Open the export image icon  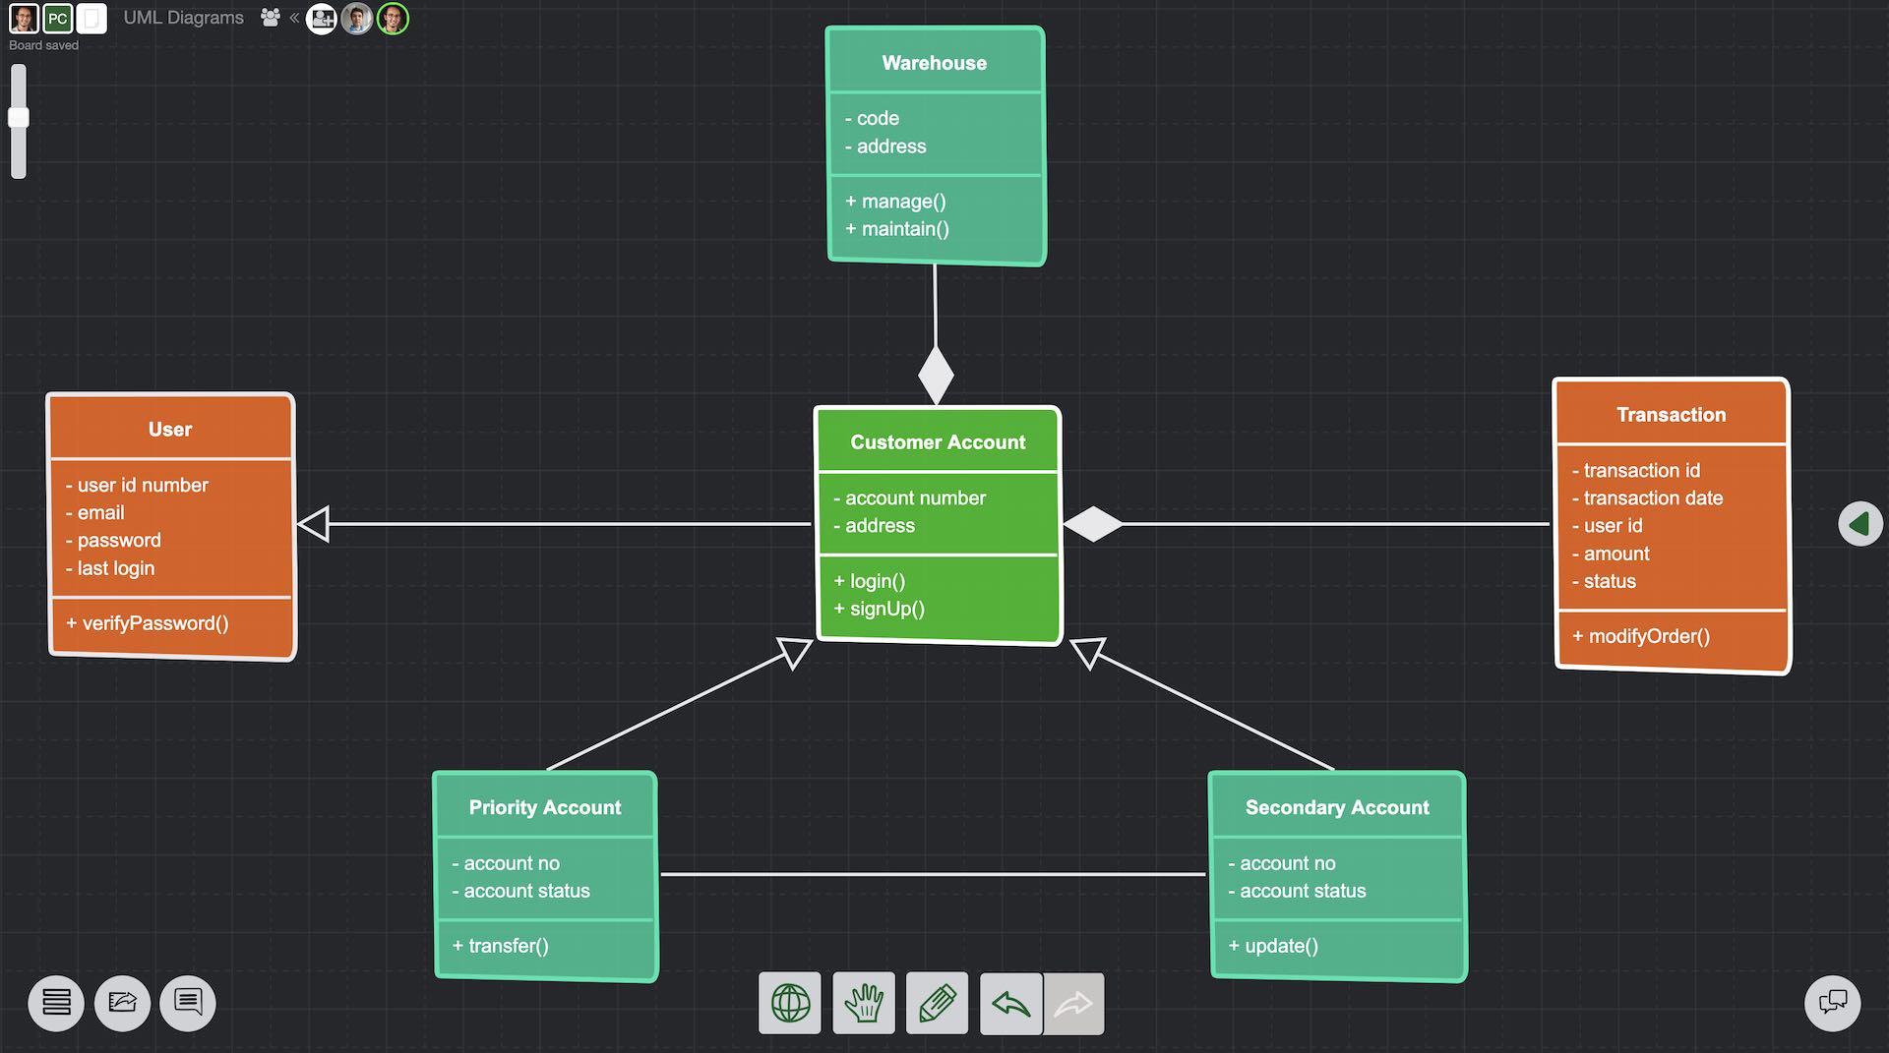click(122, 1003)
